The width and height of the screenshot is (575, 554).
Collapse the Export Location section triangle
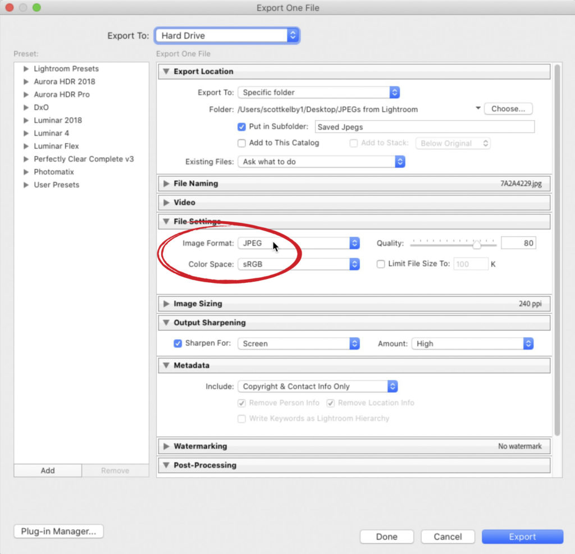(166, 72)
